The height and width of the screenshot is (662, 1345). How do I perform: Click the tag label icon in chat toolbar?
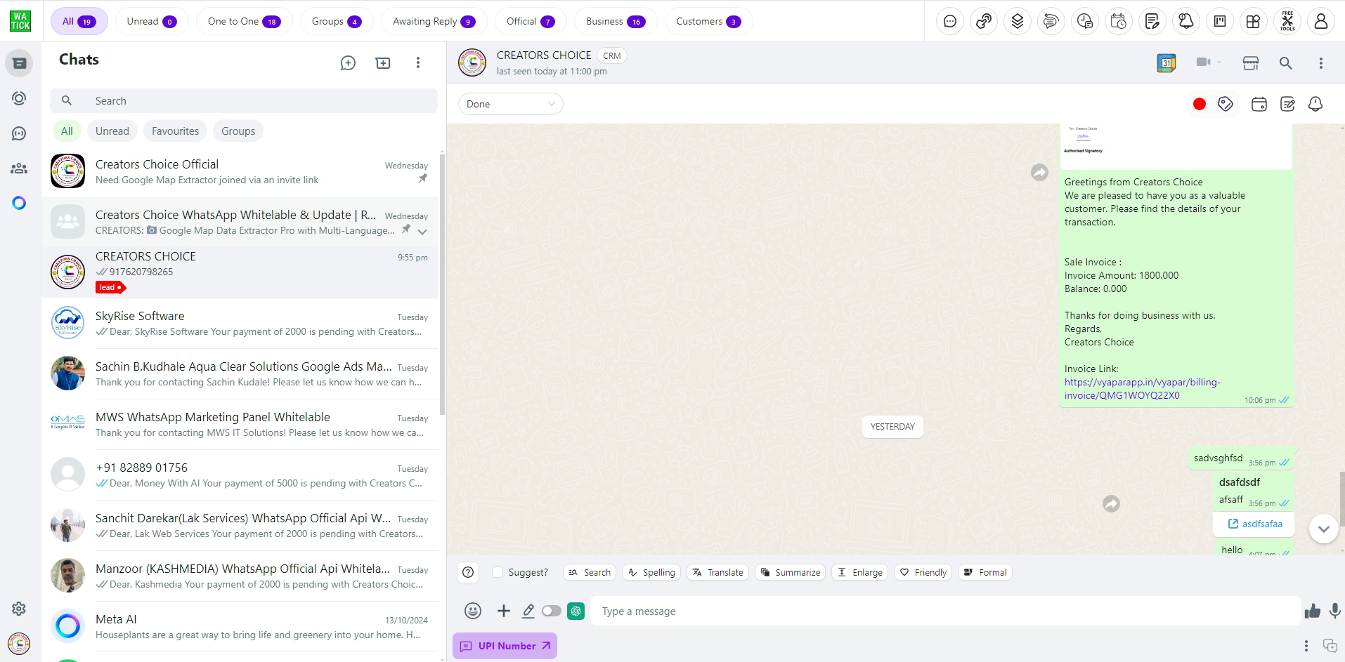click(1226, 104)
